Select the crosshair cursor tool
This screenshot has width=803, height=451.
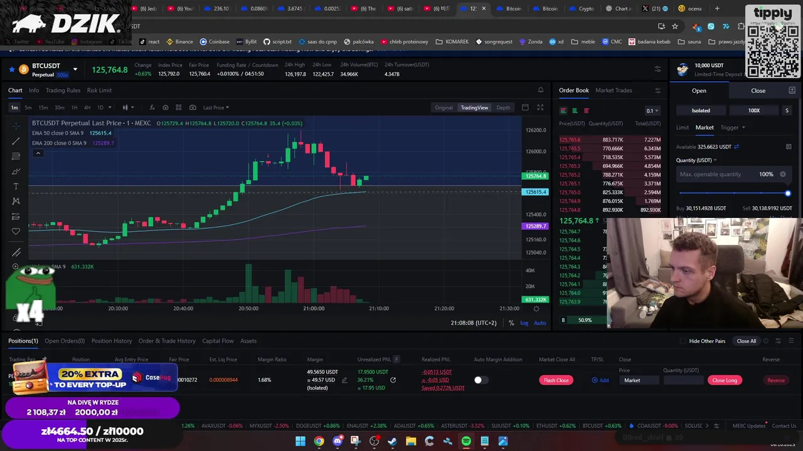[16, 127]
